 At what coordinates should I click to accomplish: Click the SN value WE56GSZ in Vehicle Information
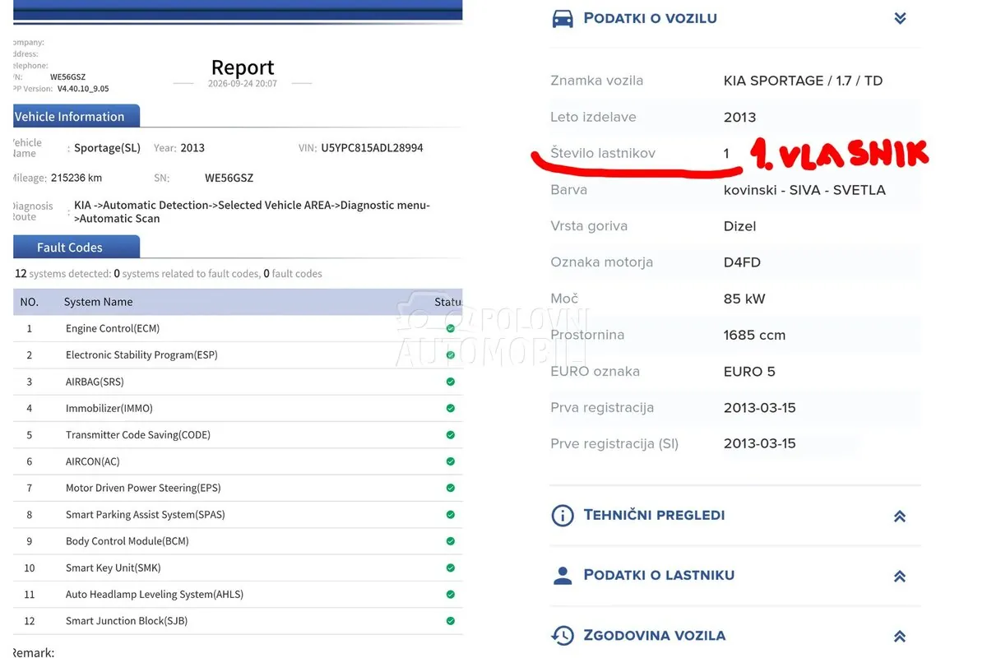tap(229, 178)
